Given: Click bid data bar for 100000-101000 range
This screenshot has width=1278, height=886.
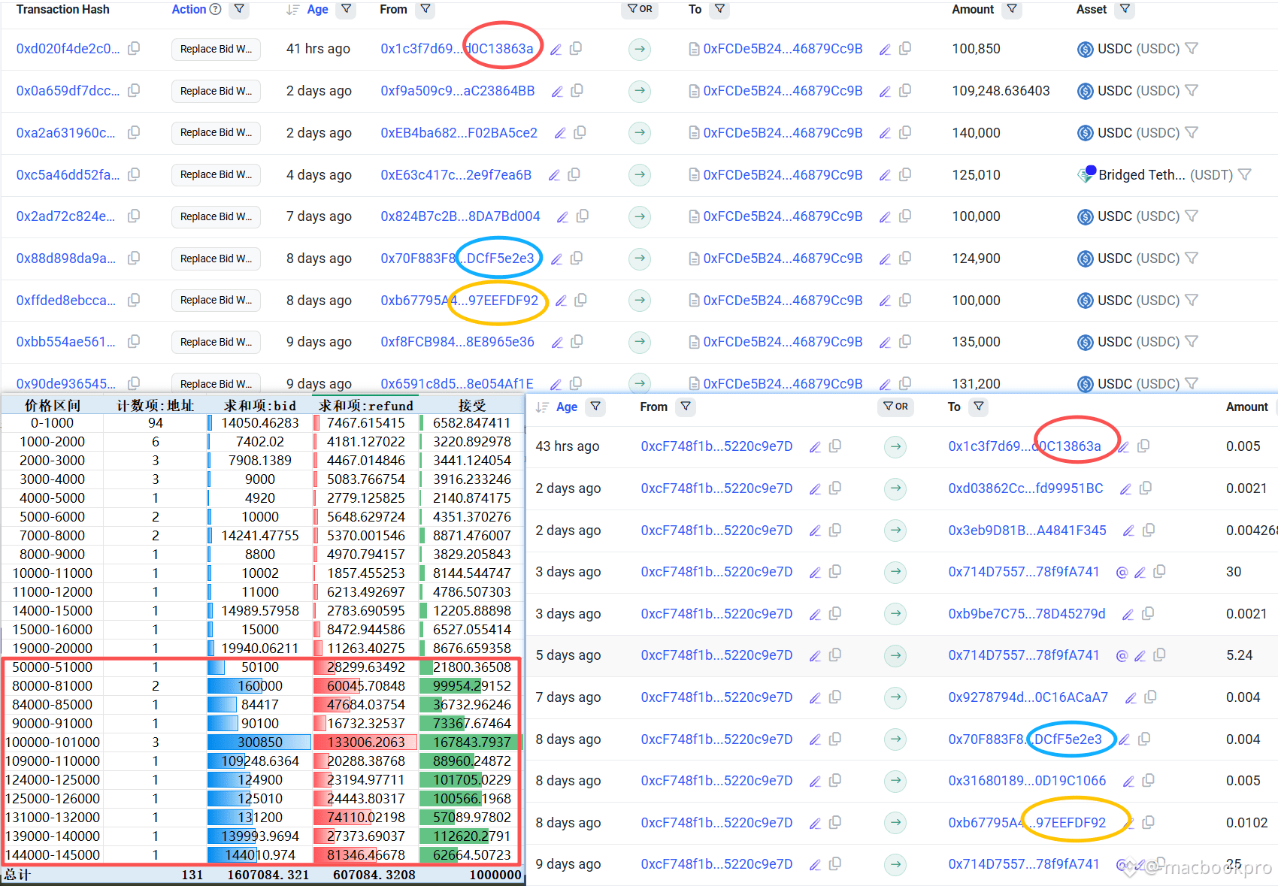Looking at the screenshot, I should point(259,742).
